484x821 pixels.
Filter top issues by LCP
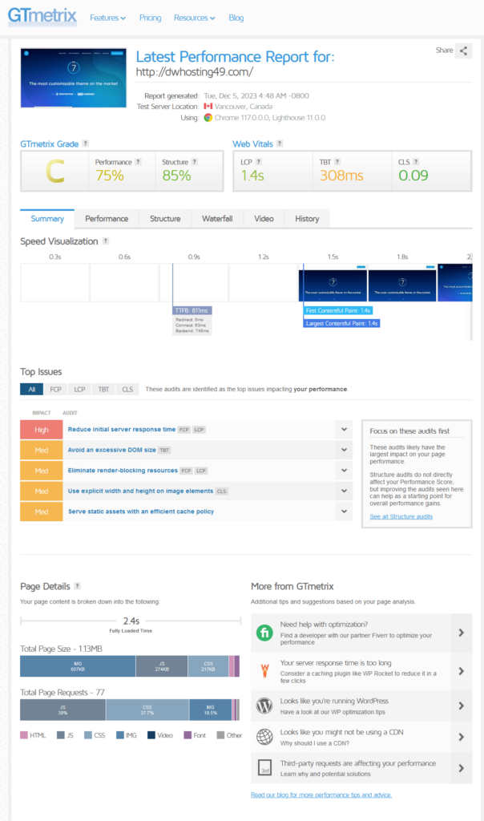tap(79, 389)
